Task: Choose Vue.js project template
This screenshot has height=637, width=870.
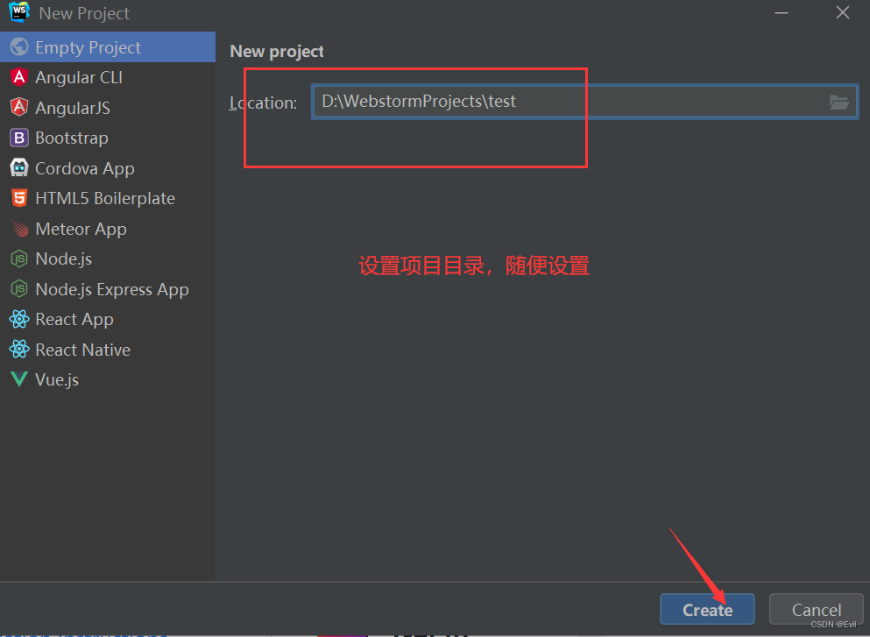Action: pos(108,379)
